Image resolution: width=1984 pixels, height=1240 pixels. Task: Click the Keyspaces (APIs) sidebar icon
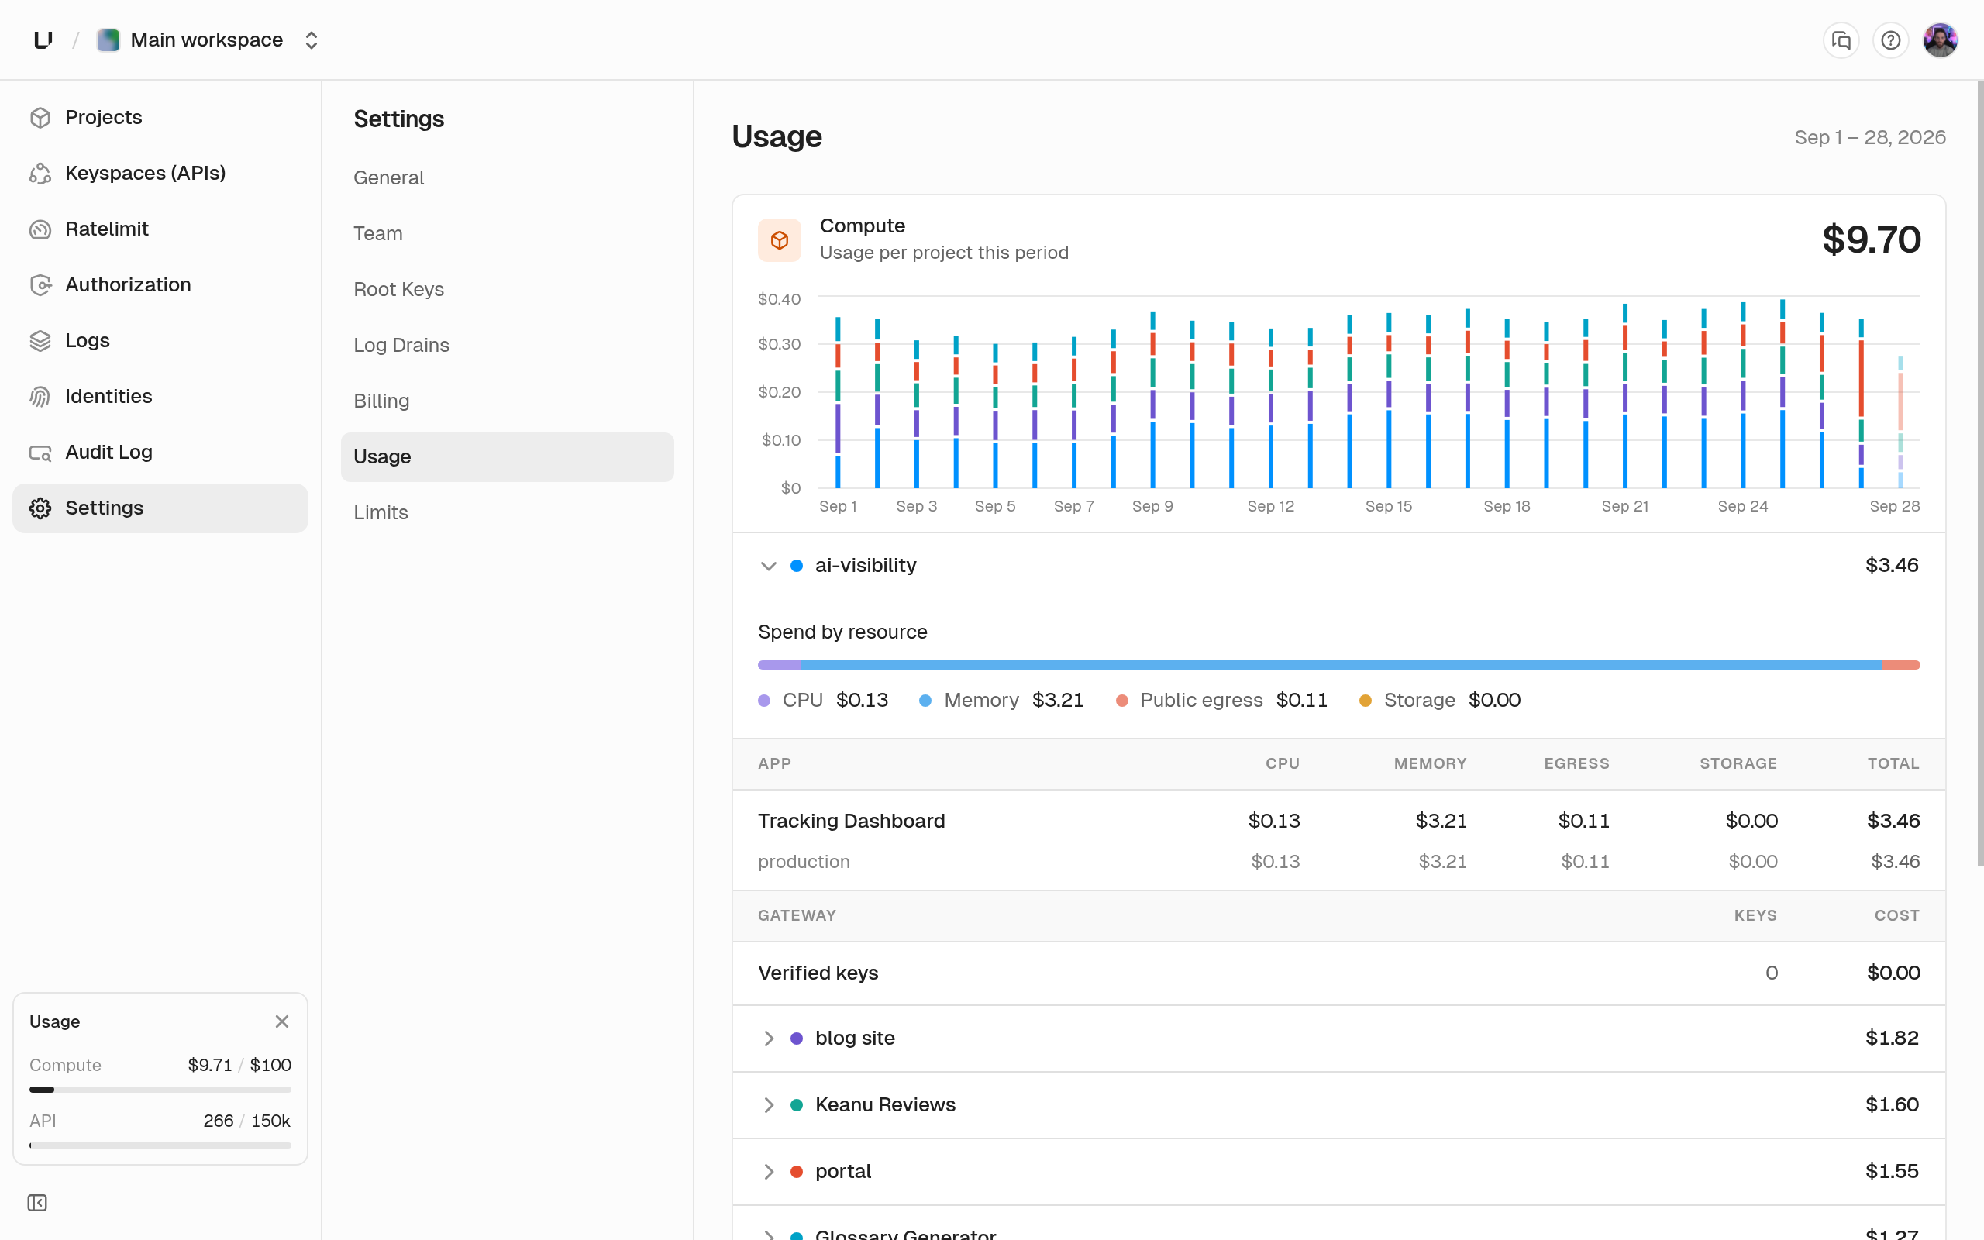[x=40, y=174]
